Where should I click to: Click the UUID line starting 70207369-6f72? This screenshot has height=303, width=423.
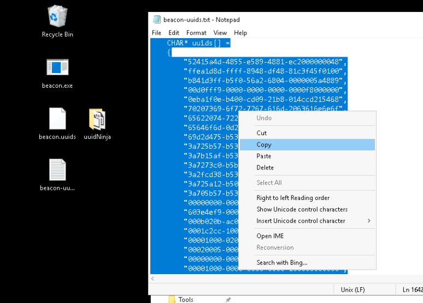(x=265, y=108)
